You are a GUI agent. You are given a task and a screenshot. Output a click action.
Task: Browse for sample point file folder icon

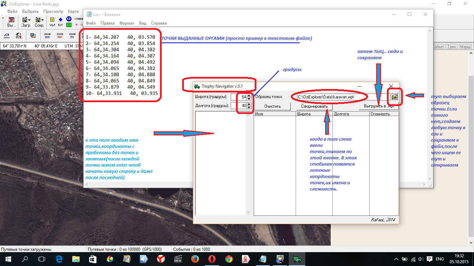click(x=395, y=97)
